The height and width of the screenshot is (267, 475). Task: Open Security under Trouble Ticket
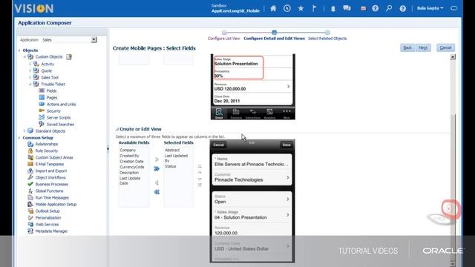coord(53,111)
